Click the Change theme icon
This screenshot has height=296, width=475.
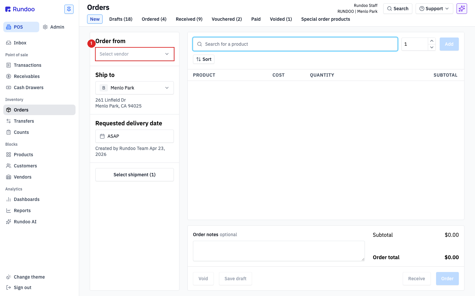point(9,277)
